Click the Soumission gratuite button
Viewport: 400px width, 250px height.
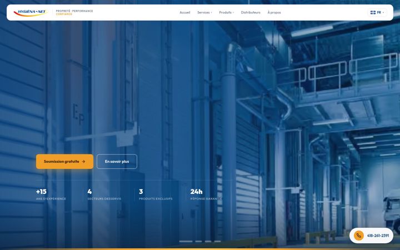pos(64,162)
